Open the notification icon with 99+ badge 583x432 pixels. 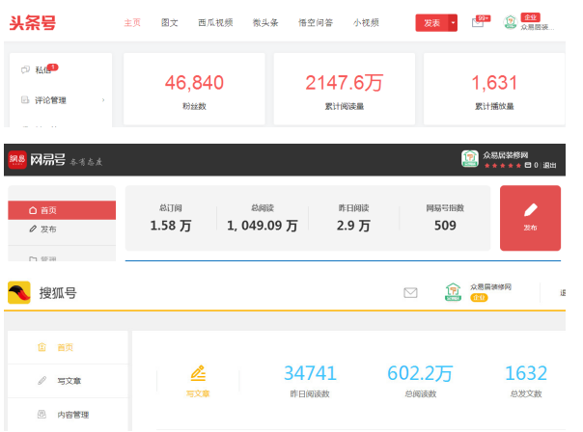click(x=478, y=22)
